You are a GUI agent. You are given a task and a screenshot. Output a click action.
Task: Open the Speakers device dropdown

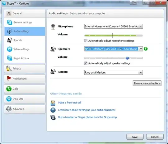[x=114, y=49]
